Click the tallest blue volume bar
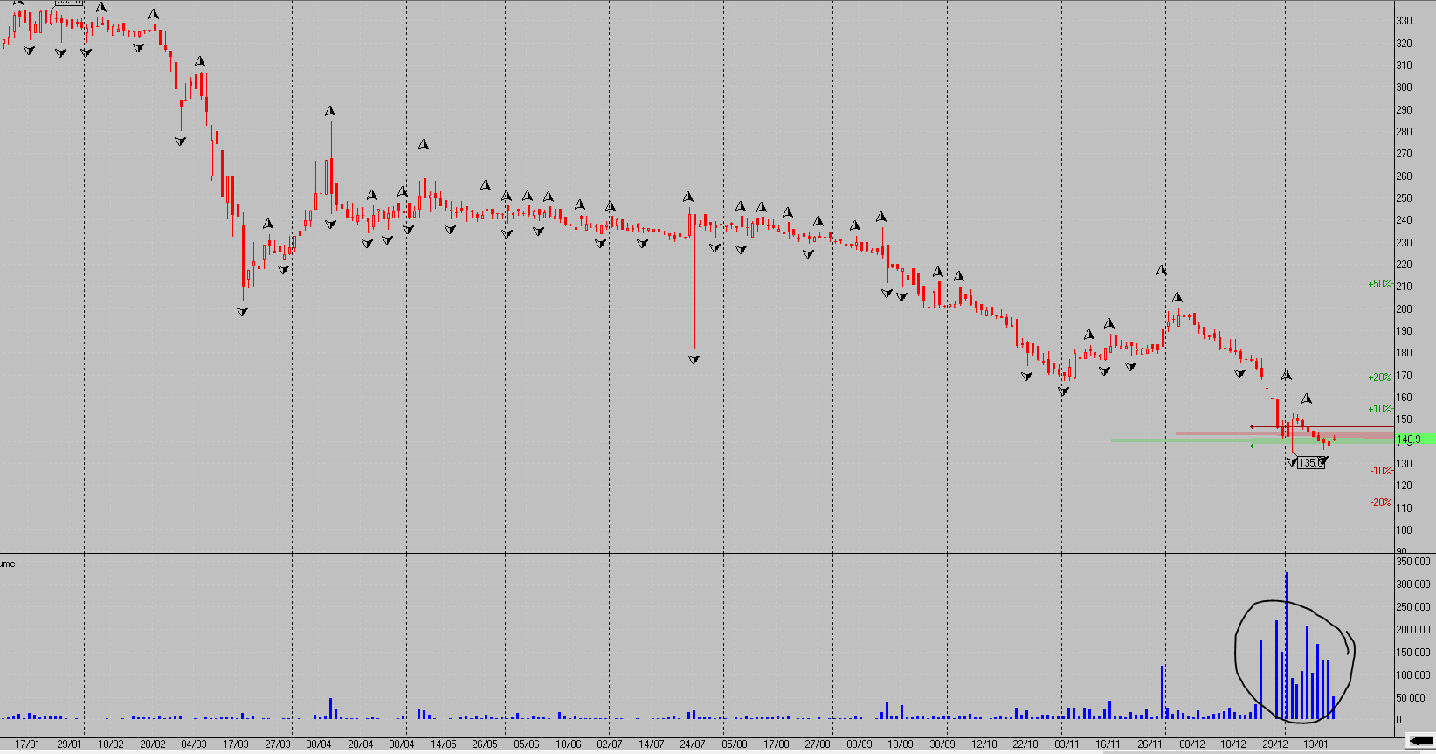This screenshot has width=1436, height=754. (x=1287, y=646)
